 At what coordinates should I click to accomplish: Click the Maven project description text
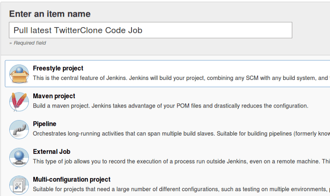170,106
